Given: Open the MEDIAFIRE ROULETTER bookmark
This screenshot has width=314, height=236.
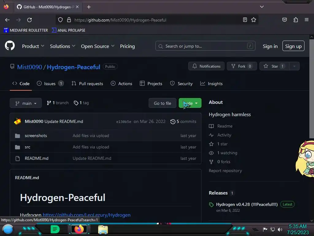Looking at the screenshot, I should tap(26, 30).
